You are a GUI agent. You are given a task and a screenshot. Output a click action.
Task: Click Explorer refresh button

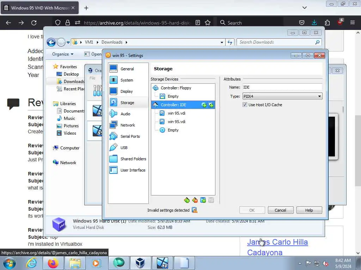(x=230, y=42)
